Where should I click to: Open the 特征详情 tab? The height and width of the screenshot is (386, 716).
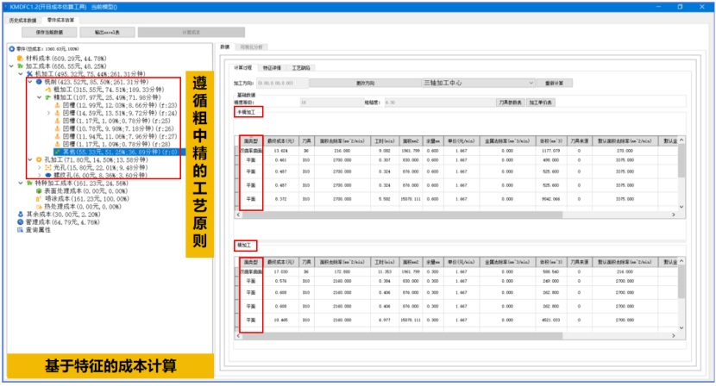coord(272,67)
